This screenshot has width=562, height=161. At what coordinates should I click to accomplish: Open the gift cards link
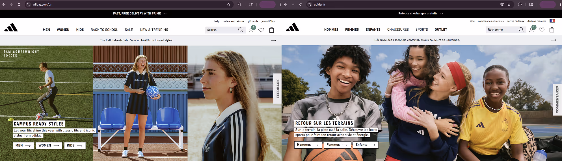[x=253, y=21]
